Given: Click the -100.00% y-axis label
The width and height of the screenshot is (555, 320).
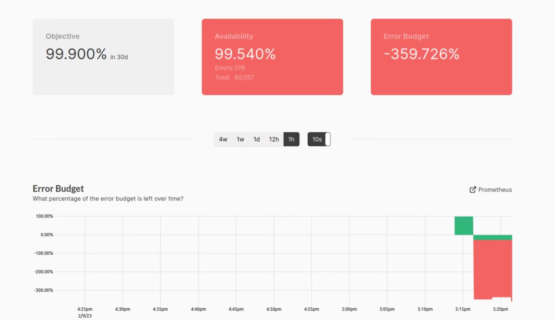Looking at the screenshot, I should (x=44, y=253).
